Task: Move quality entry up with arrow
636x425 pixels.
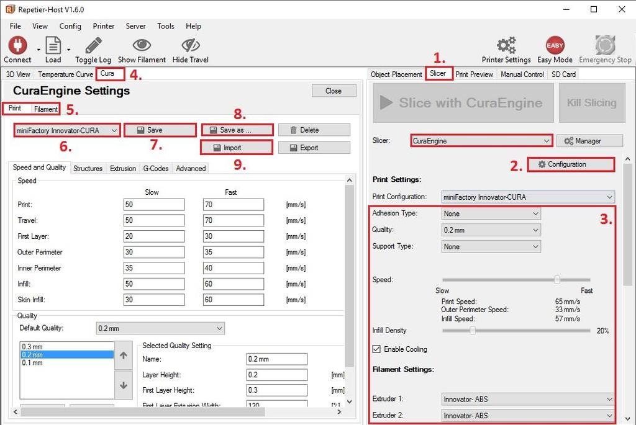Action: 124,356
